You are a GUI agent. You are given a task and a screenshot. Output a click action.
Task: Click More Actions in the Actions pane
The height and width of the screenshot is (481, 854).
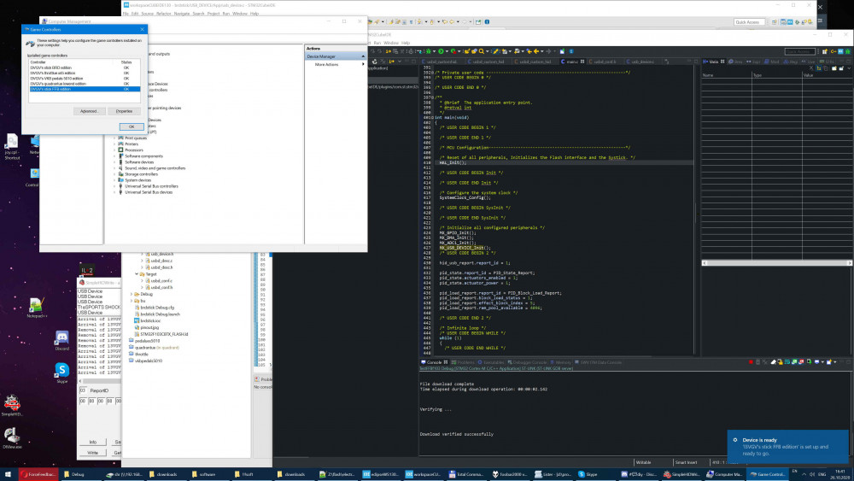(x=326, y=64)
